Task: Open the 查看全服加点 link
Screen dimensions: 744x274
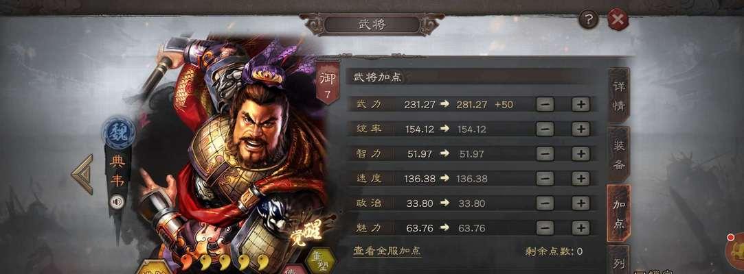Action: (387, 251)
